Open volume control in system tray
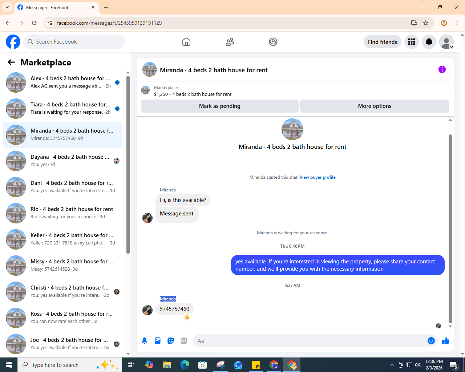The width and height of the screenshot is (465, 372). [418, 365]
